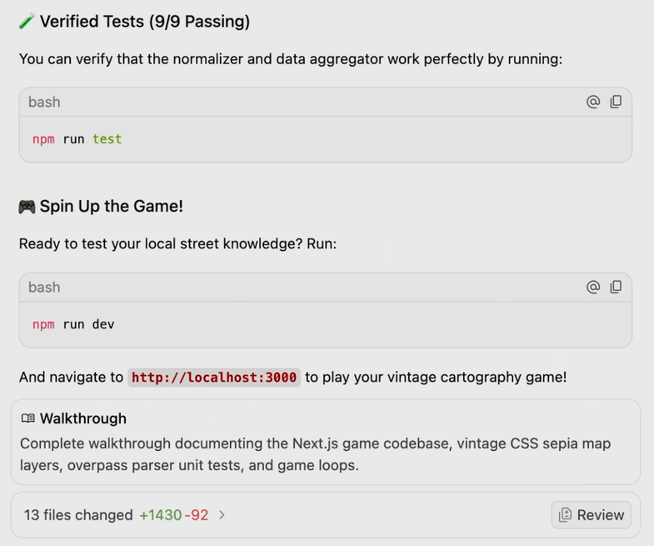Click the 'You can verify that the normalizer' sentence

tap(291, 59)
